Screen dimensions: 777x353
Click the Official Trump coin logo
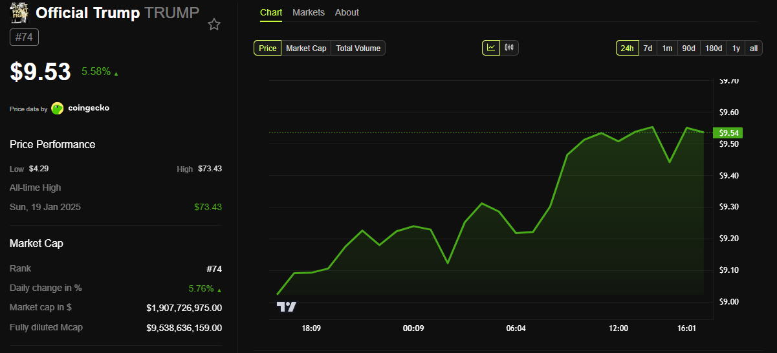(x=21, y=13)
